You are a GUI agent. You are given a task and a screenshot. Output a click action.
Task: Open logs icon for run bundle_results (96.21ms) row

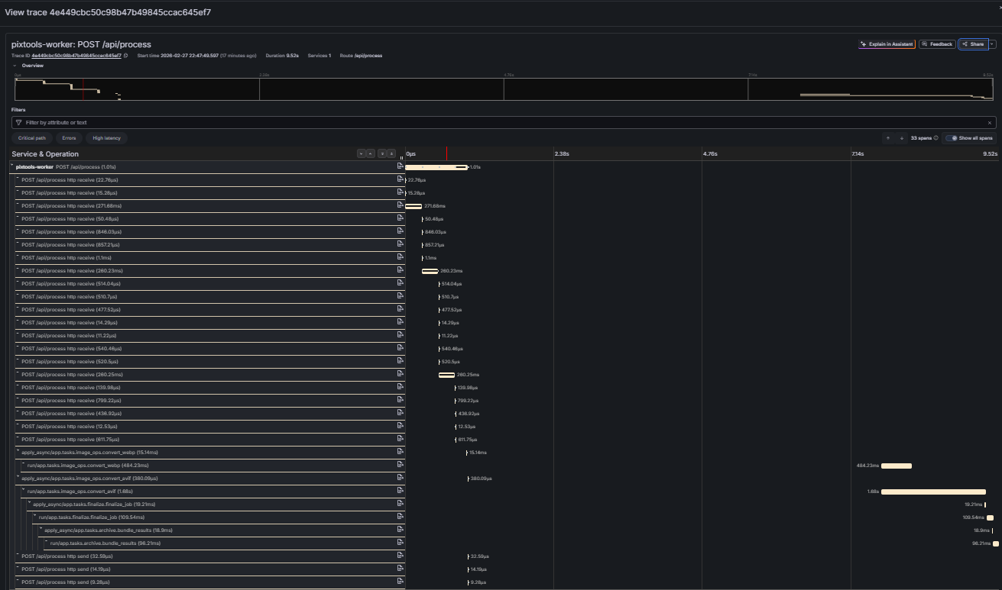coord(400,543)
